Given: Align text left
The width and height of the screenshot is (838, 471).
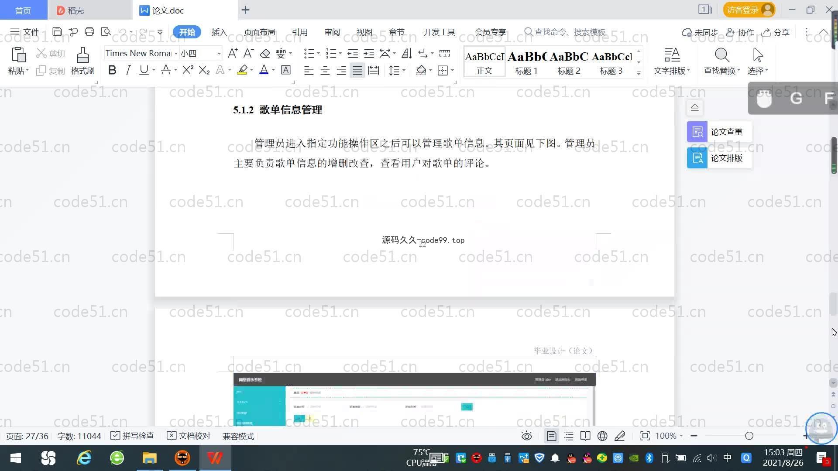Looking at the screenshot, I should click(309, 71).
